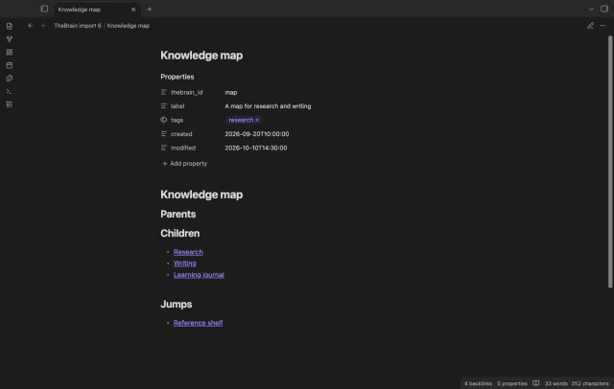Click the bottom list-style ribbon icon
614x389 pixels.
[x=10, y=104]
